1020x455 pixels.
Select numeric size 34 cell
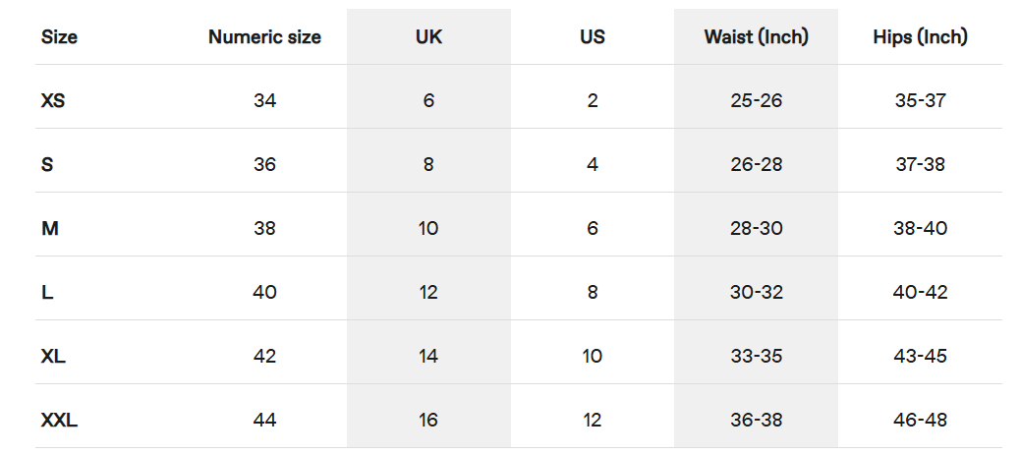tap(264, 101)
